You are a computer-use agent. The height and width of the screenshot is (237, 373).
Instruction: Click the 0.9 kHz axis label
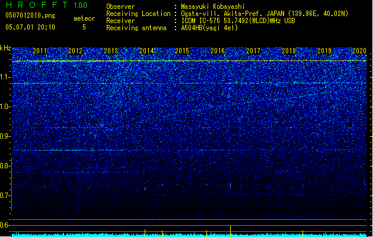tap(5, 136)
